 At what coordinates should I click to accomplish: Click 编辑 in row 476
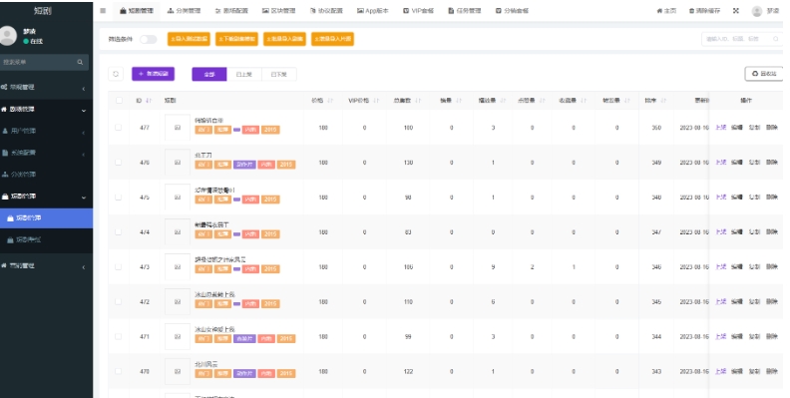point(736,163)
